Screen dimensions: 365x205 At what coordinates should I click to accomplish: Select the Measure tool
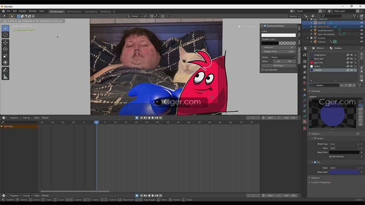point(5,77)
